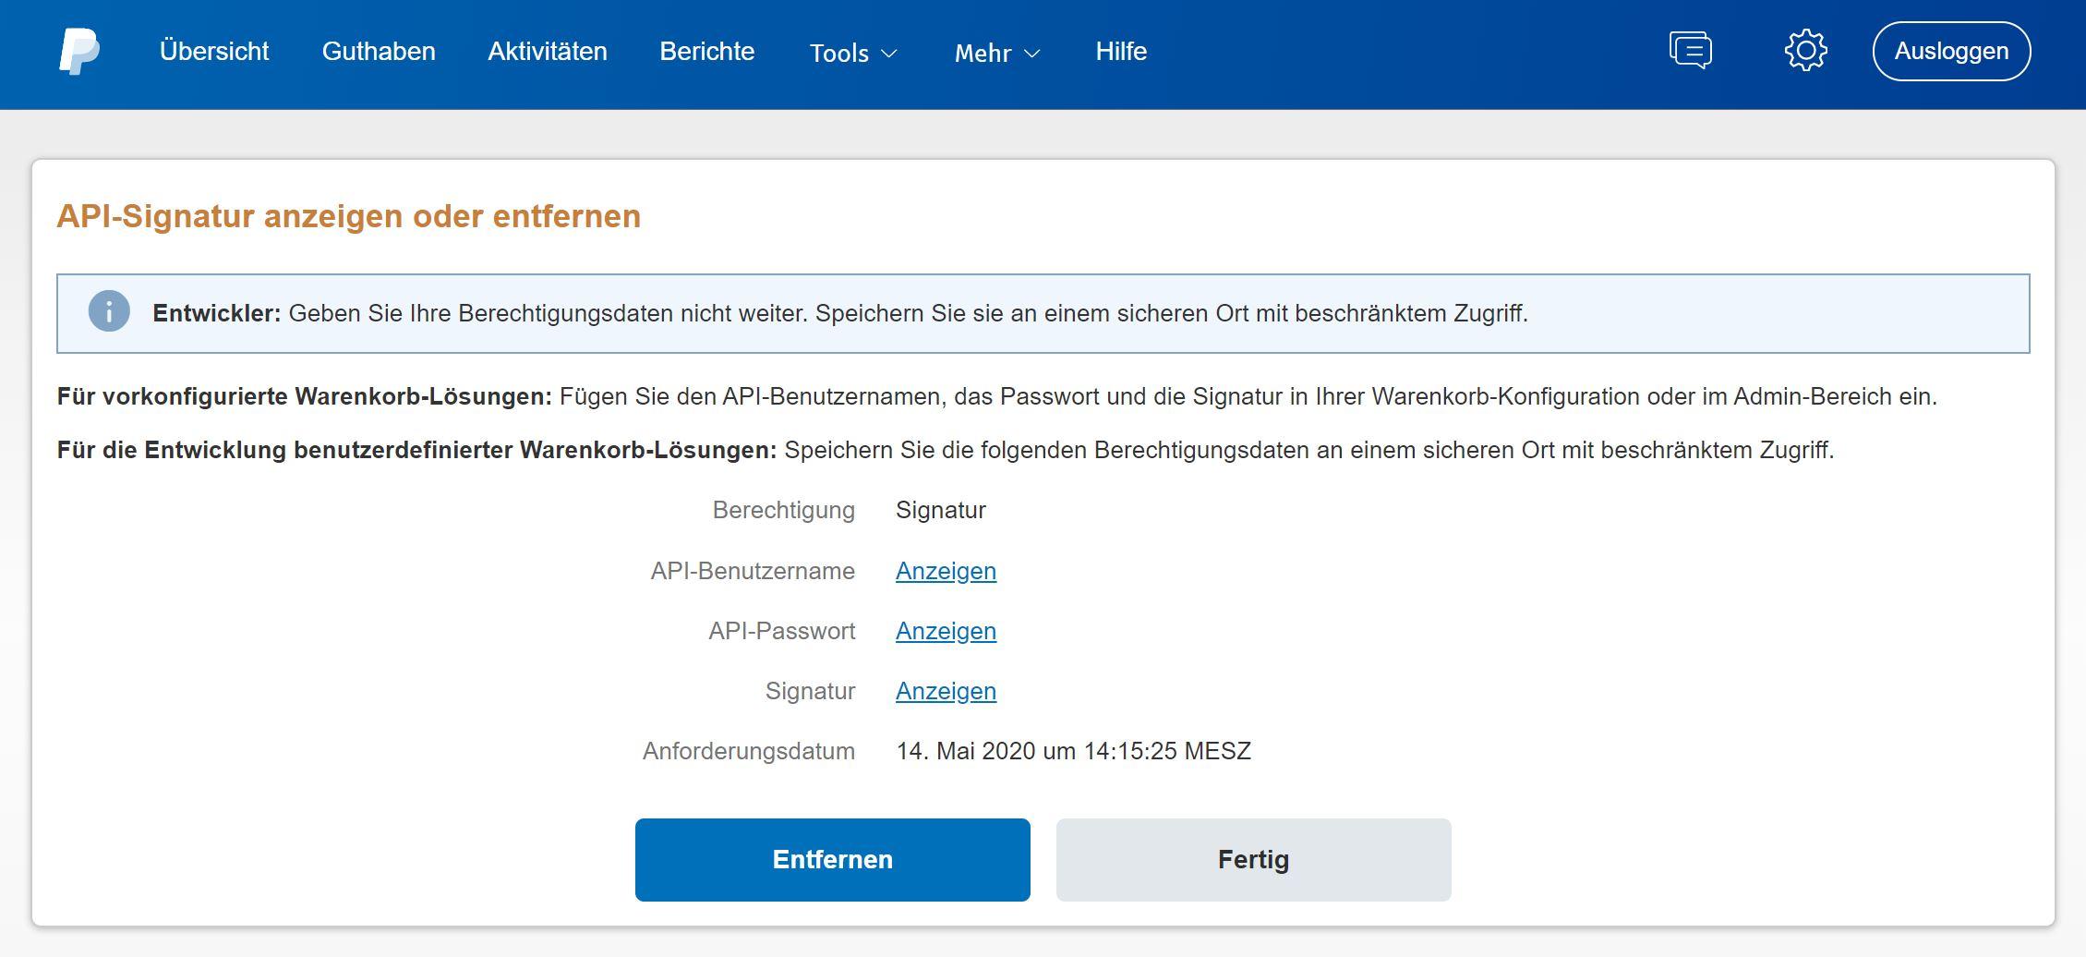This screenshot has height=957, width=2086.
Task: Show the API-Benutzername via Anzeigen link
Action: point(946,571)
